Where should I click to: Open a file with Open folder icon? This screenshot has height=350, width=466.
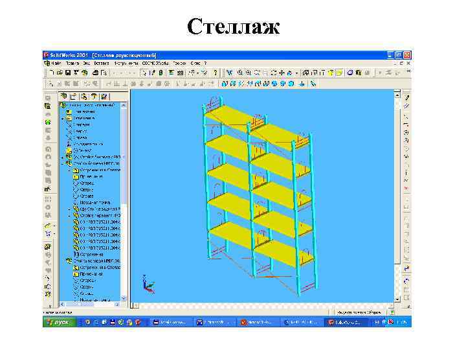point(60,73)
